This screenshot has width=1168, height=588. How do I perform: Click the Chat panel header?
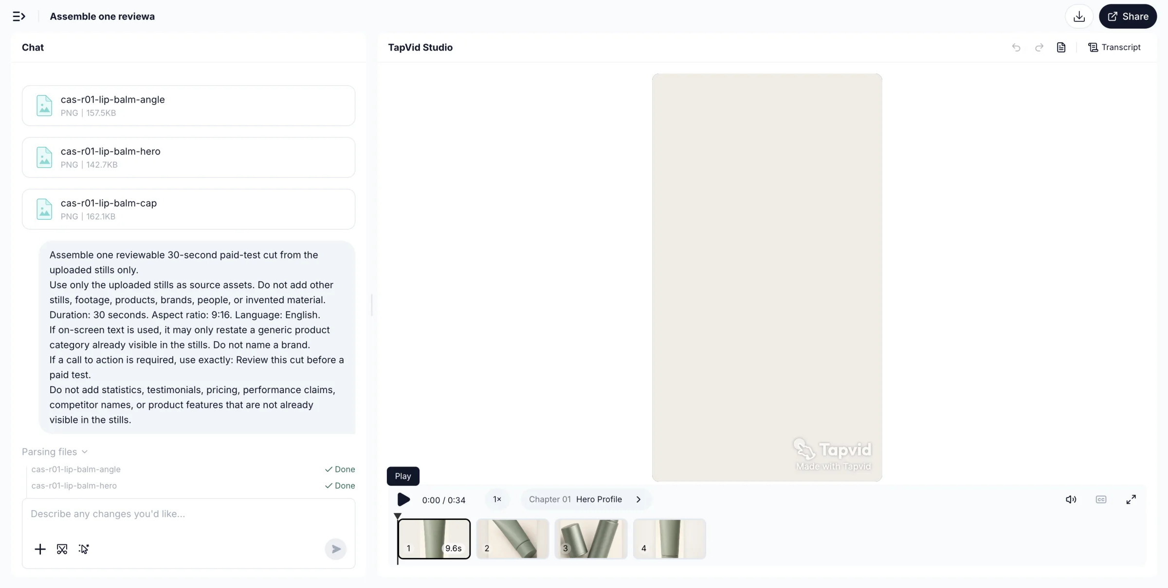tap(33, 47)
